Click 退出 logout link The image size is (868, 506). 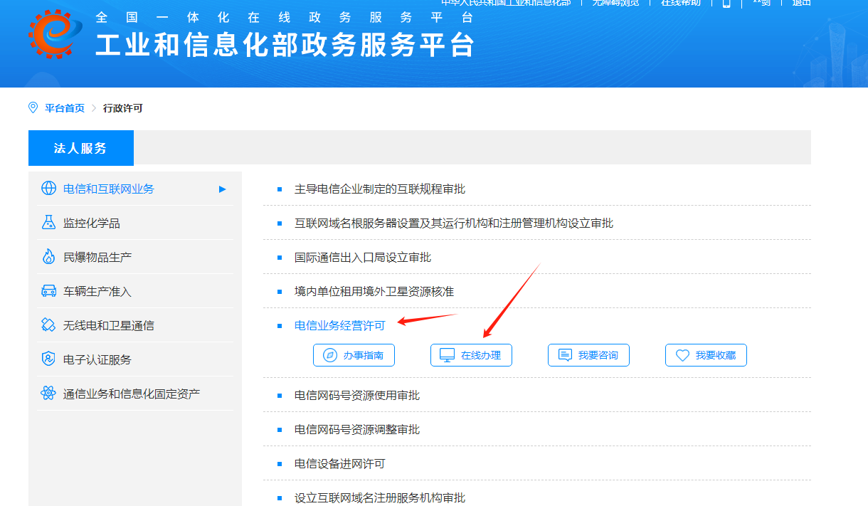point(802,3)
